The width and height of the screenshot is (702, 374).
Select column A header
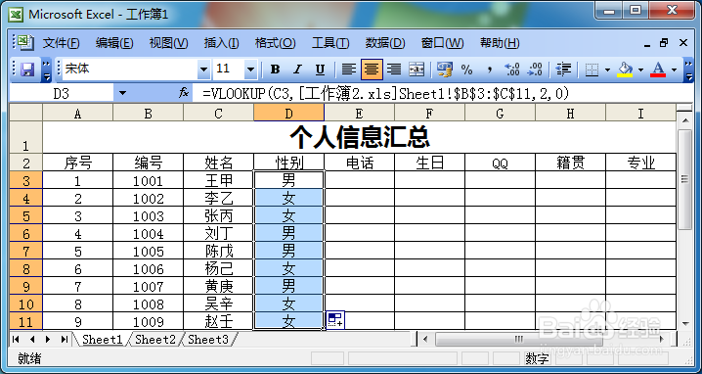coord(78,113)
